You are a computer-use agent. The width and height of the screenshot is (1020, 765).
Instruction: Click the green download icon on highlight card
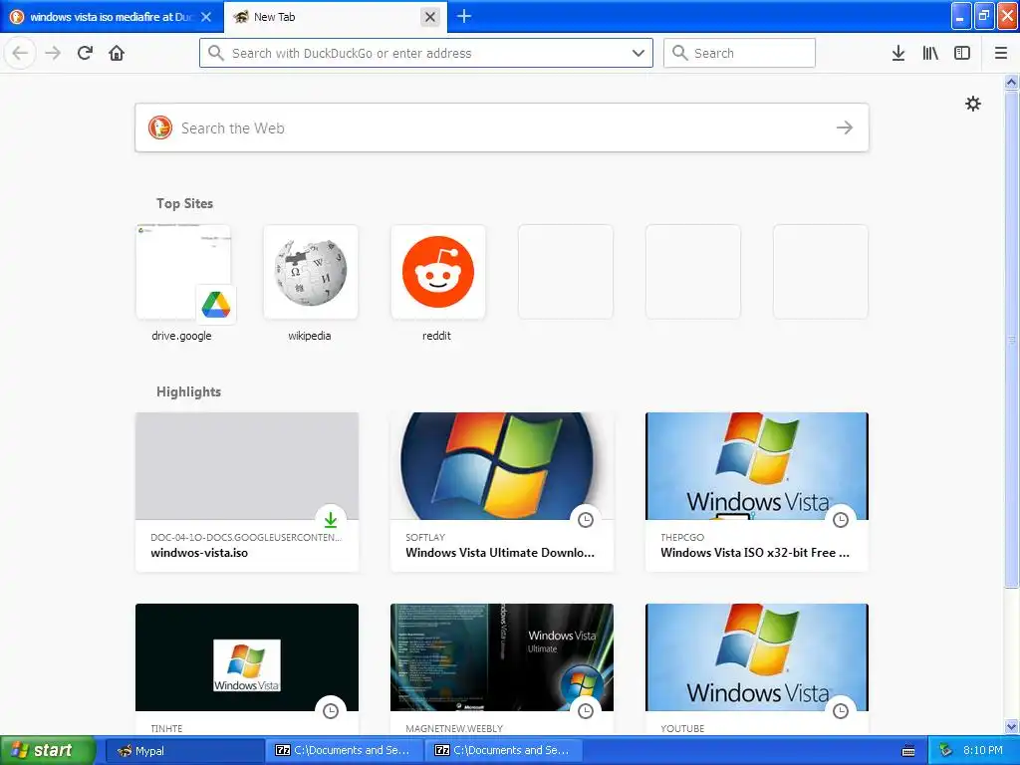coord(331,520)
